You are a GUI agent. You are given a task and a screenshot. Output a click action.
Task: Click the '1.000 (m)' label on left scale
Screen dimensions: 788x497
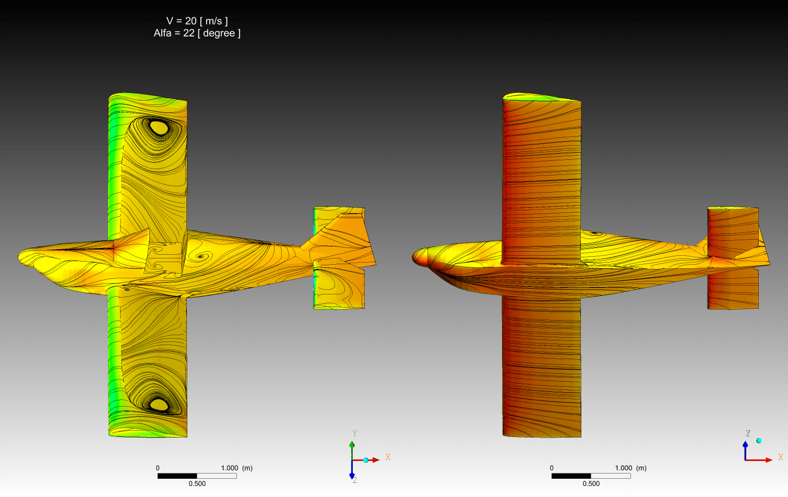tap(236, 468)
